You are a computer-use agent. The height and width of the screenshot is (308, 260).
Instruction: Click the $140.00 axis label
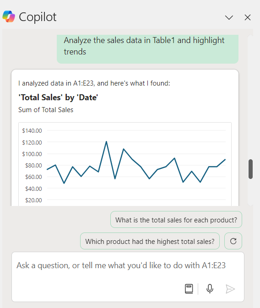coord(32,130)
